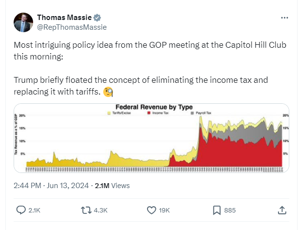Click the 2.1K replies count
Viewport: 301px width, 230px height.
coord(35,210)
